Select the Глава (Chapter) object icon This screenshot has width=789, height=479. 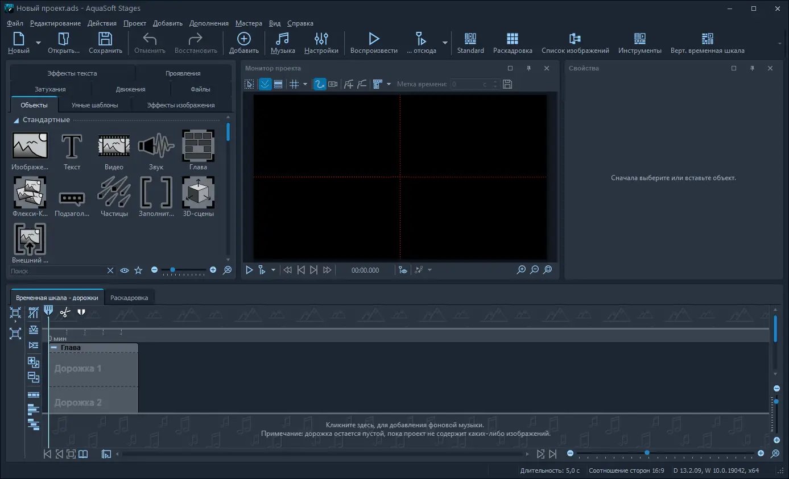point(198,146)
